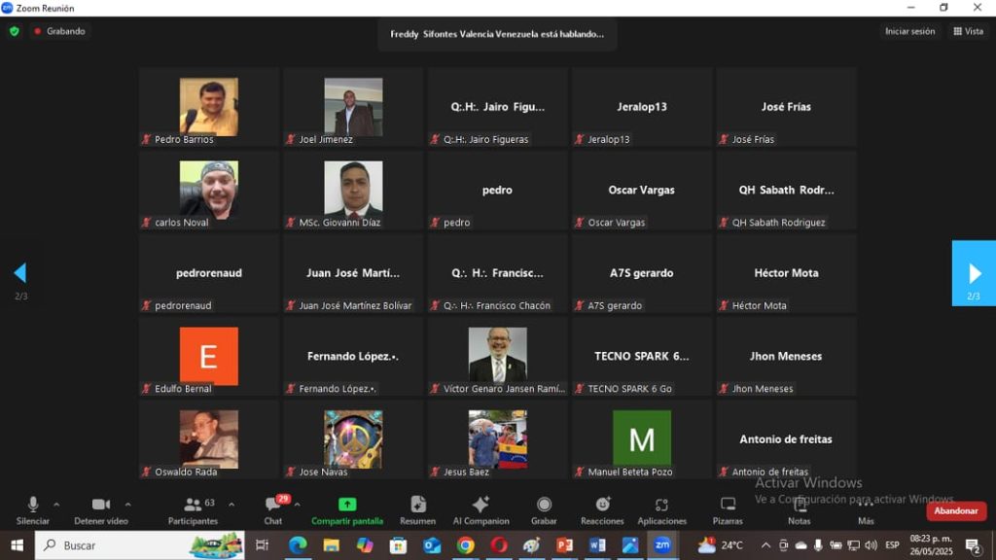Mute microphone with Silenciar button

click(32, 510)
